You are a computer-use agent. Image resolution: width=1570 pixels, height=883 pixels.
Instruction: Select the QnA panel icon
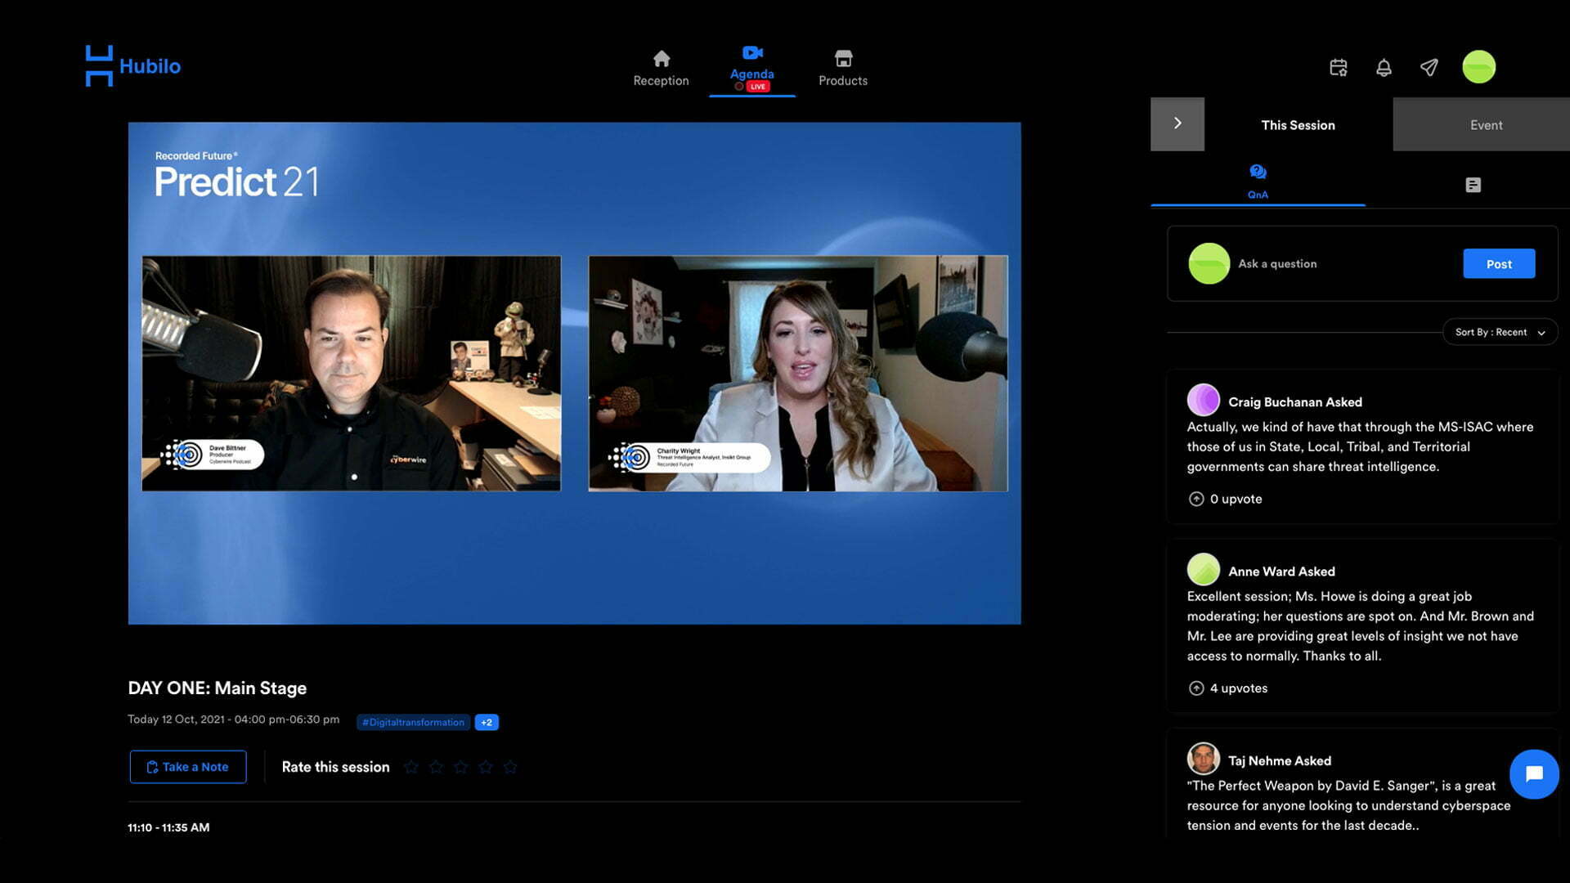[x=1258, y=182]
